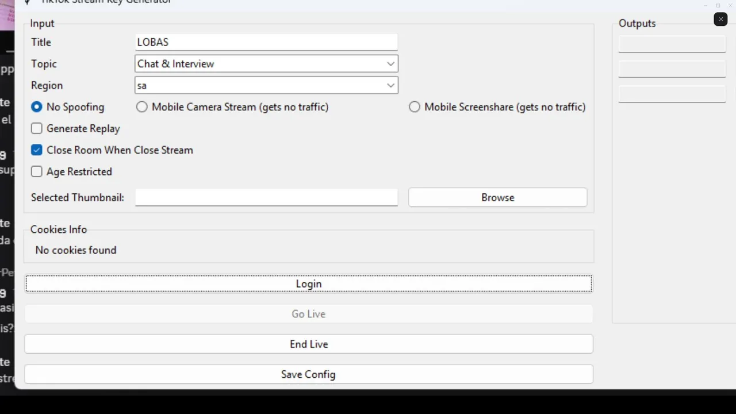The width and height of the screenshot is (736, 414).
Task: Close the overlay with the black X button
Action: 720,20
